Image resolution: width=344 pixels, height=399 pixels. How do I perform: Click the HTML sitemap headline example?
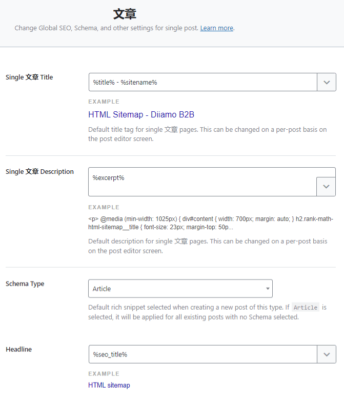tap(109, 385)
